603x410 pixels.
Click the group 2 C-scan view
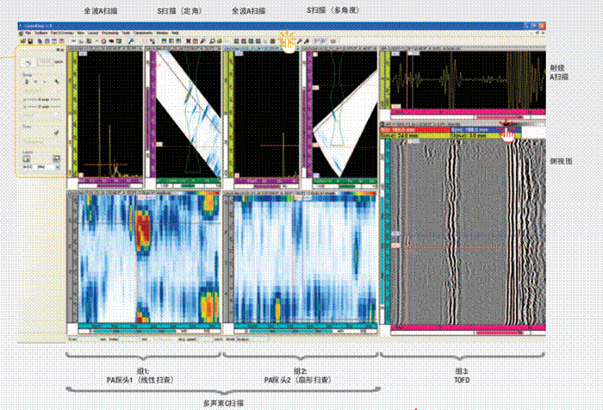pyautogui.click(x=305, y=259)
